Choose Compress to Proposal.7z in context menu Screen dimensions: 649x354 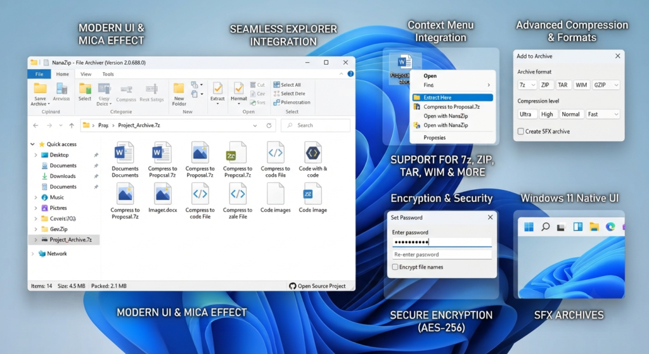[x=453, y=106]
